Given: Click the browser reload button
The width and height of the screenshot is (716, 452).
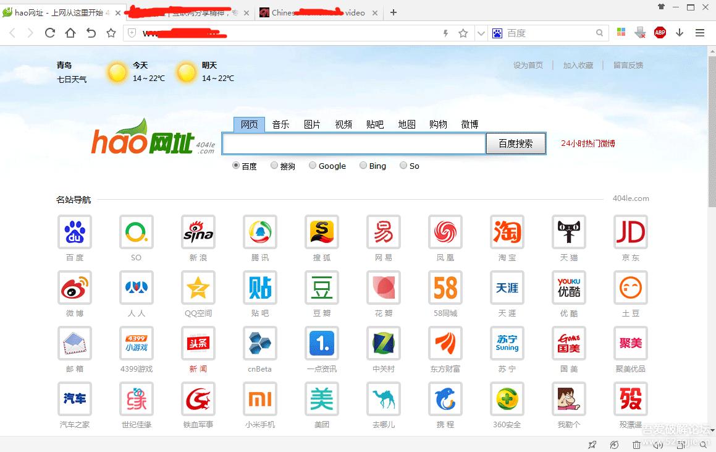Looking at the screenshot, I should [x=50, y=33].
